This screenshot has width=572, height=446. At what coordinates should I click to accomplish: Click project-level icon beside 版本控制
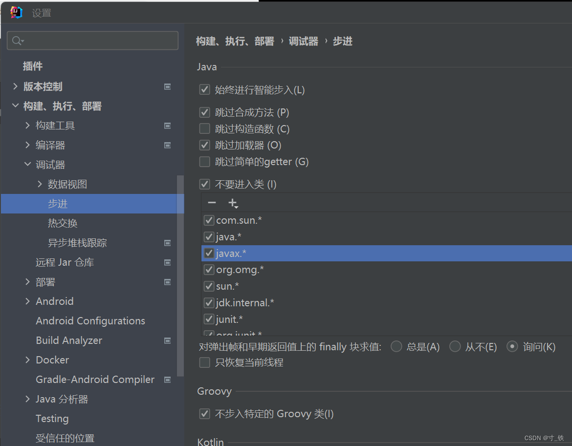pyautogui.click(x=167, y=87)
